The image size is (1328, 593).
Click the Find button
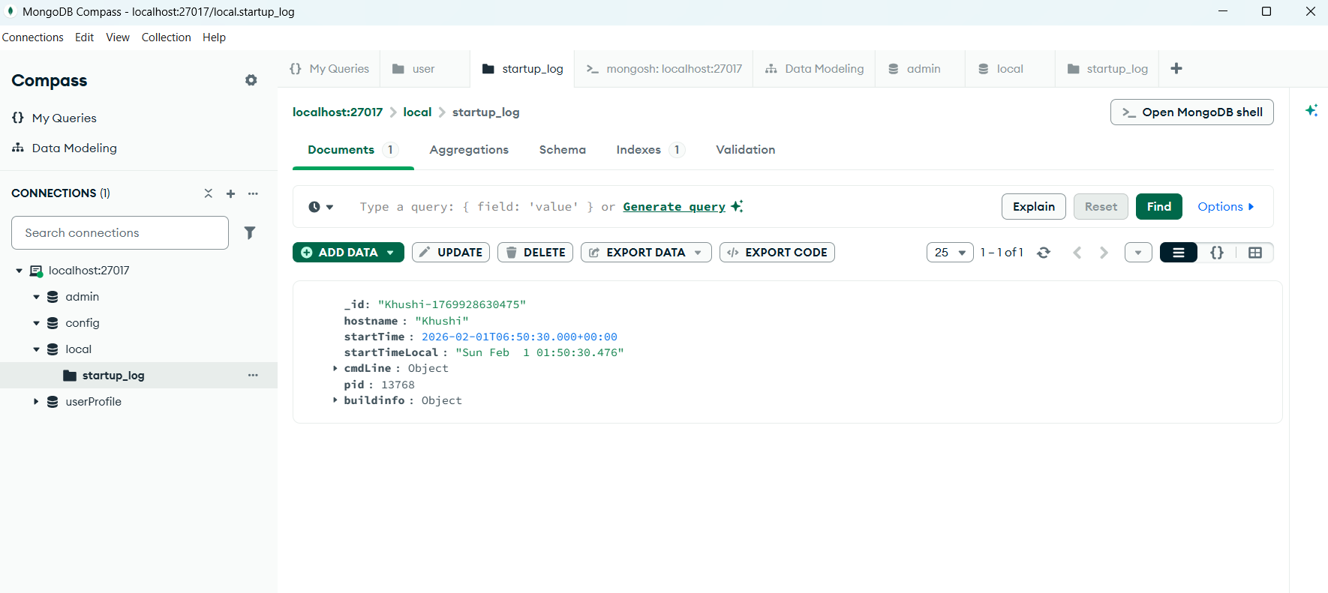pos(1158,207)
